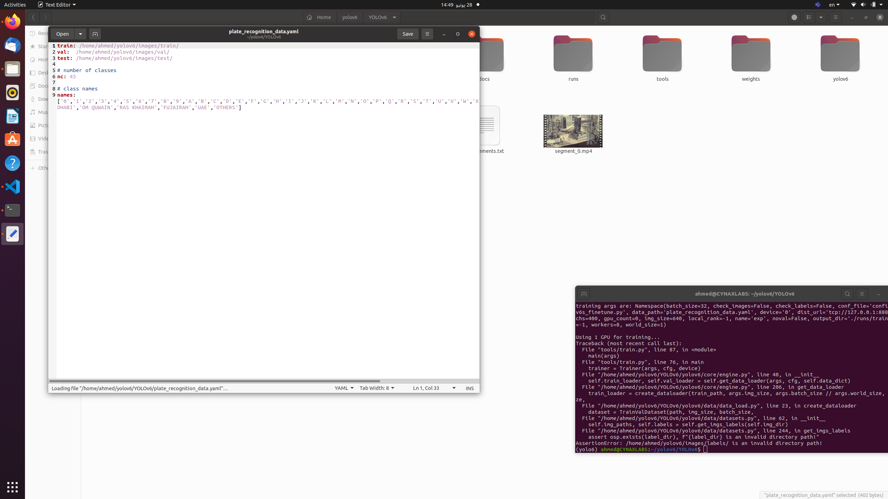This screenshot has width=888, height=499.
Task: Select the segment_0.mp4 thumbnail
Action: (572, 131)
